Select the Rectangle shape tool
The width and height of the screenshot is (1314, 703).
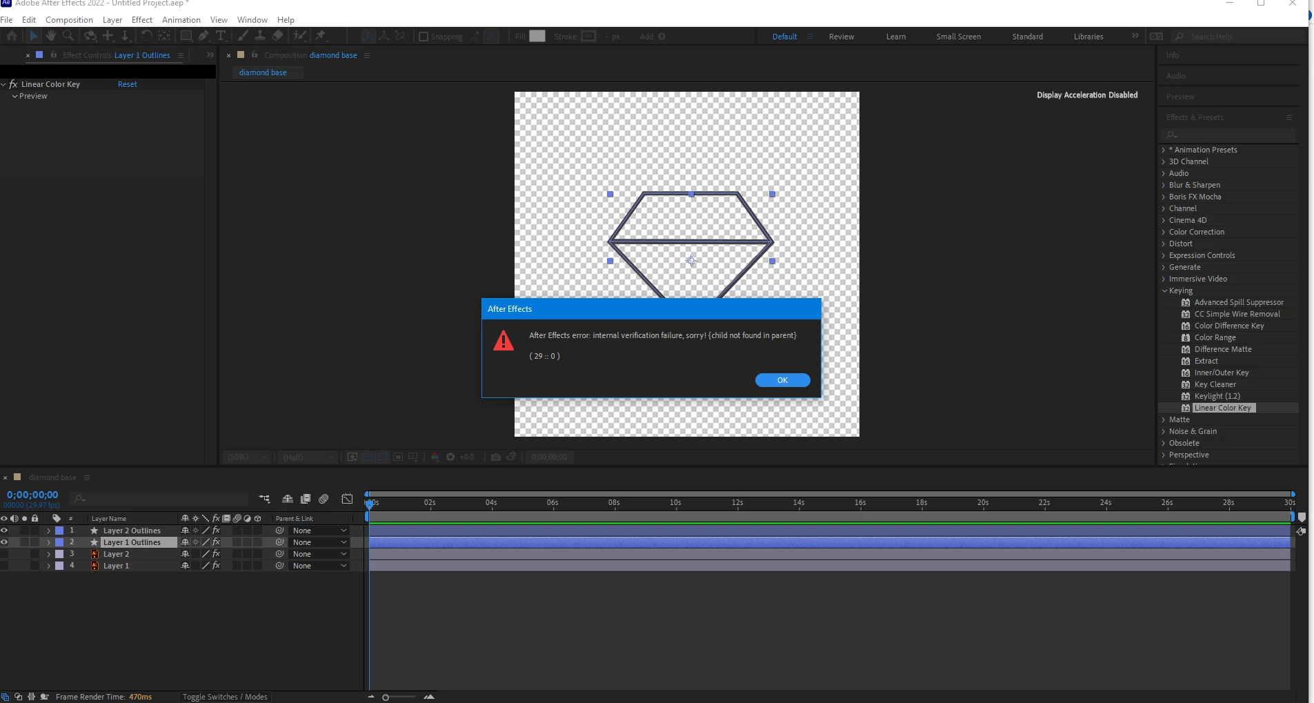click(x=186, y=36)
